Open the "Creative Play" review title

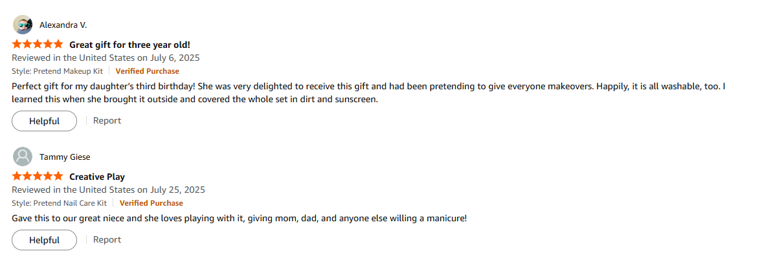[x=97, y=177]
